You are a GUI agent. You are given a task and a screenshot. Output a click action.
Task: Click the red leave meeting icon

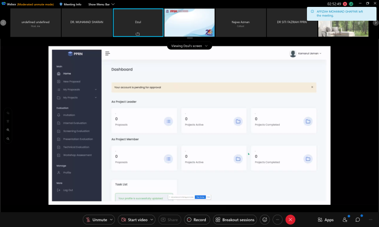click(x=291, y=220)
